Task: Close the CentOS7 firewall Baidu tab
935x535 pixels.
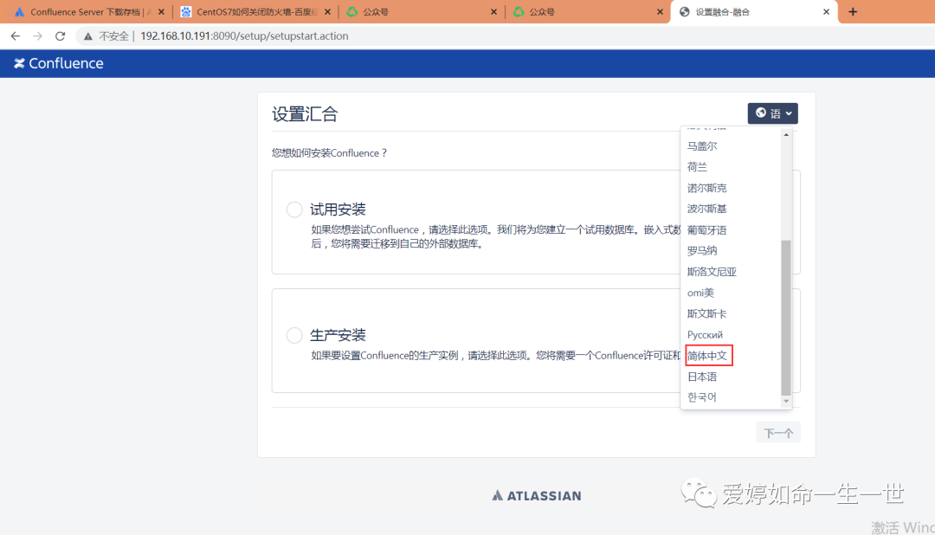Action: point(327,12)
